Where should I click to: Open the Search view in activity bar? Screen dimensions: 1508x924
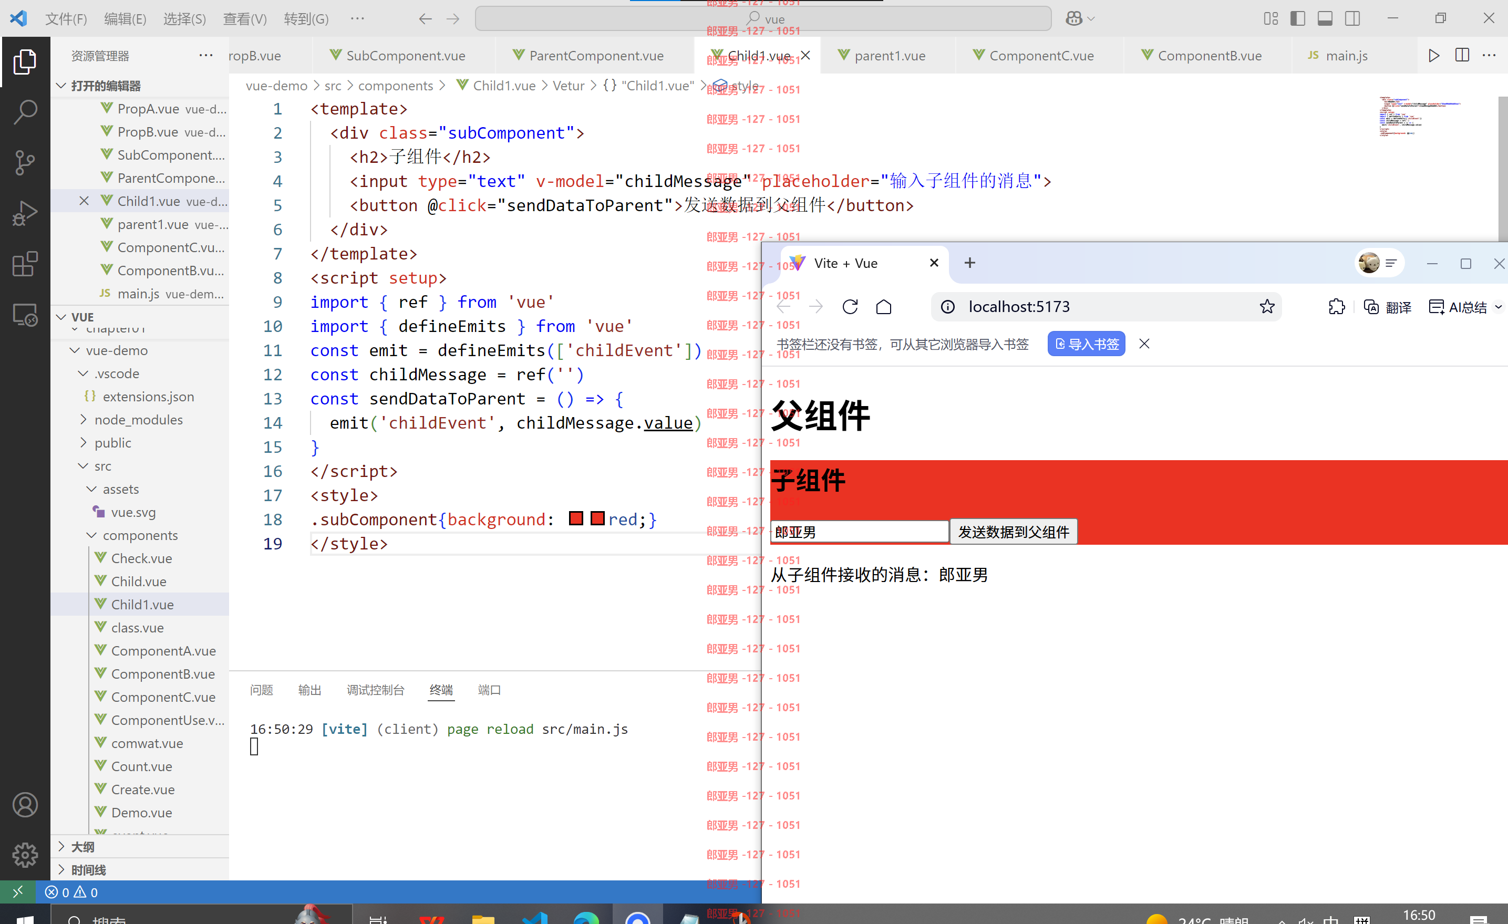25,112
